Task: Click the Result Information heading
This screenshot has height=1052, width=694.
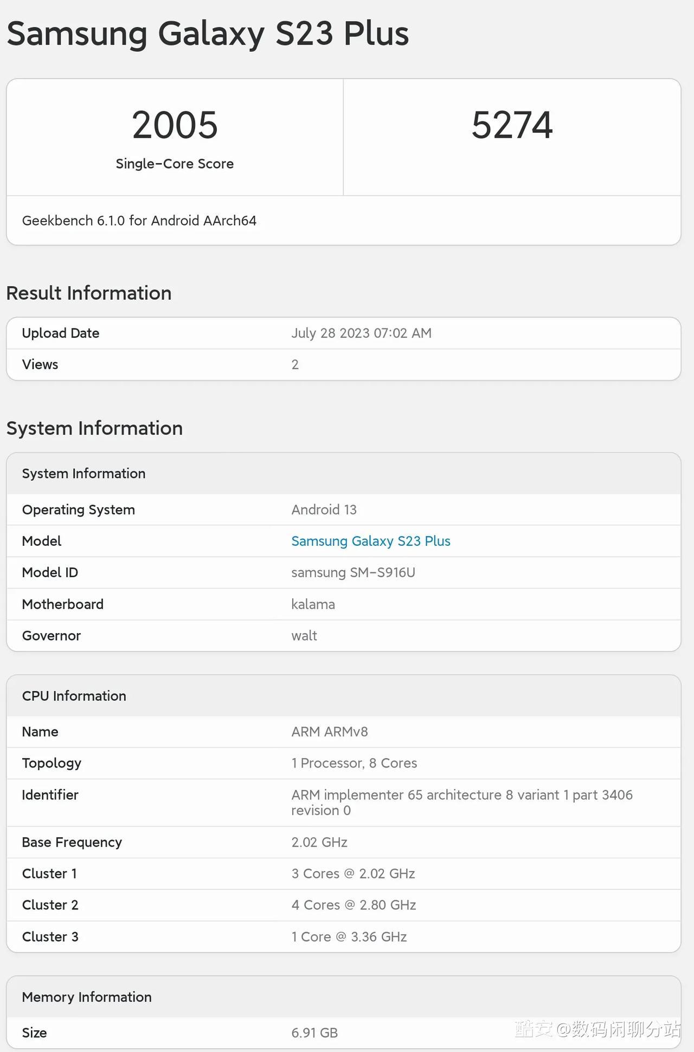Action: click(89, 293)
